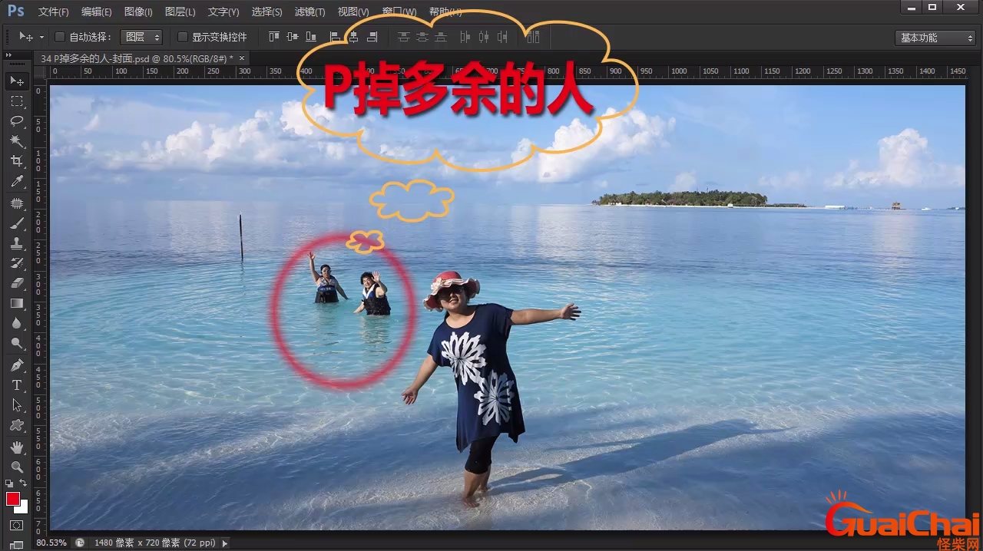Select the Eraser tool
Screen dimensions: 983x551
tap(17, 283)
